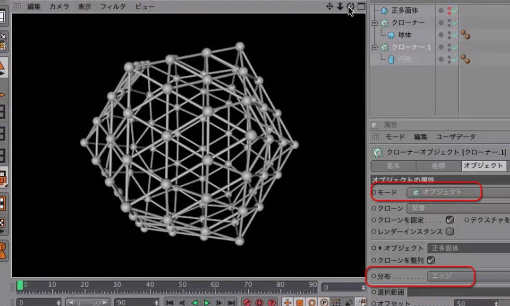The width and height of the screenshot is (510, 306).
Task: Click the red record keyframe button
Action: coord(247,303)
